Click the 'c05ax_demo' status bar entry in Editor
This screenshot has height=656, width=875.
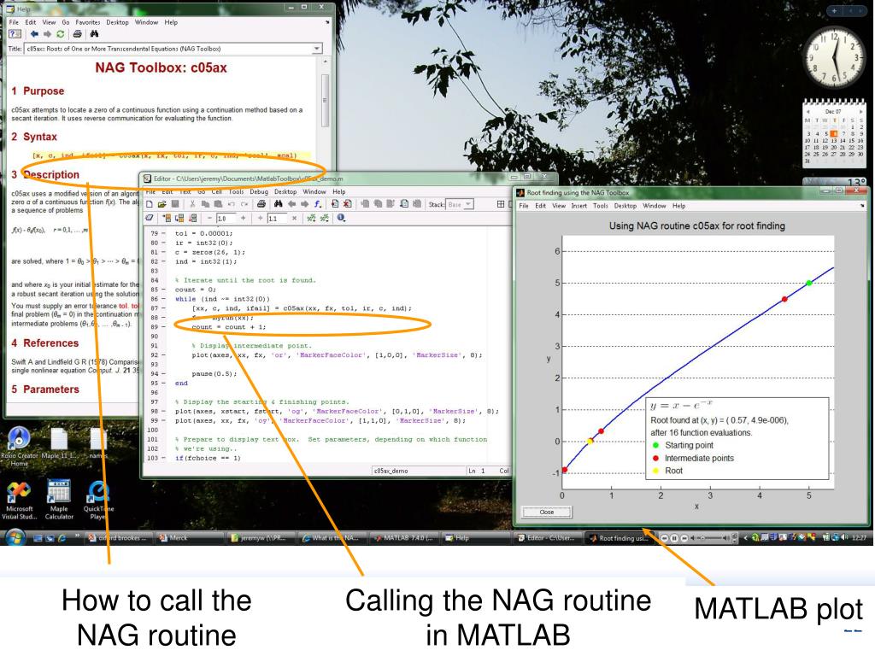pos(391,471)
